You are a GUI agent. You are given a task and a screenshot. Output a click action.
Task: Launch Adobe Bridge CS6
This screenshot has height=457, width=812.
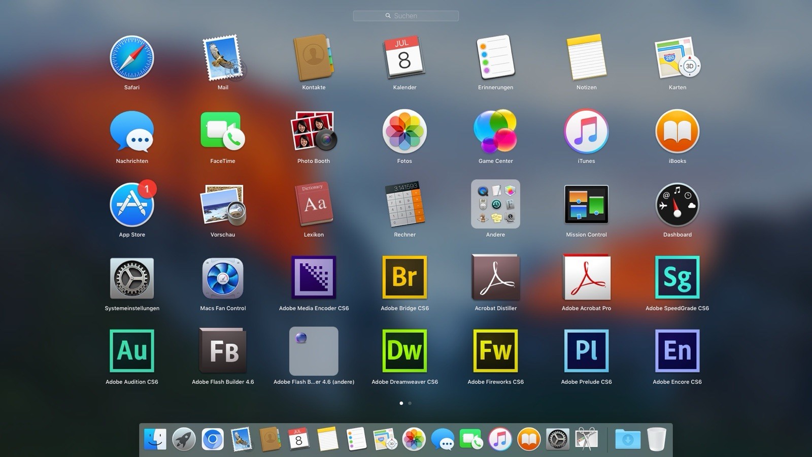[x=404, y=277]
